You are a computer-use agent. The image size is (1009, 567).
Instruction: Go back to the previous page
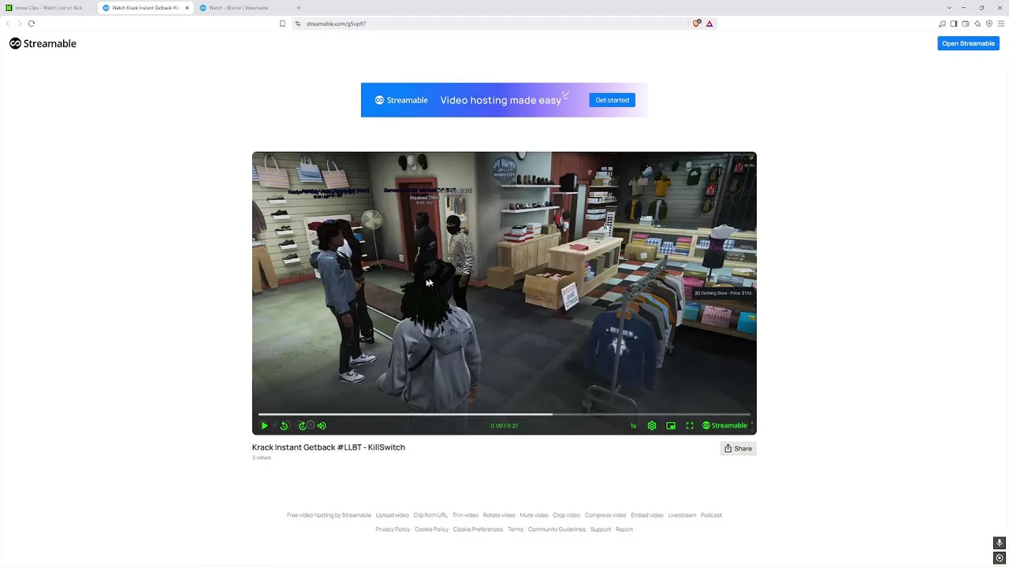pyautogui.click(x=8, y=24)
